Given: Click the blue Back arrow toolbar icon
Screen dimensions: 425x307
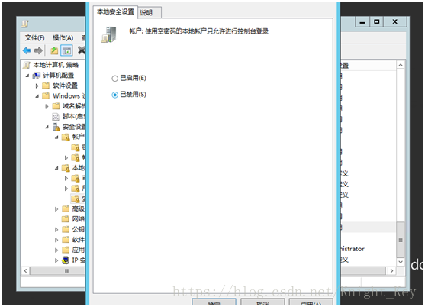Looking at the screenshot, I should pos(27,50).
